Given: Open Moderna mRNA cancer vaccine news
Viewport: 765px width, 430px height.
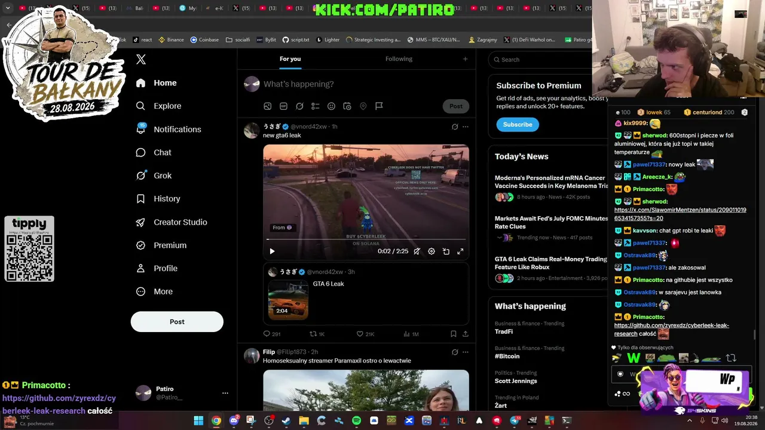Looking at the screenshot, I should 551,187.
